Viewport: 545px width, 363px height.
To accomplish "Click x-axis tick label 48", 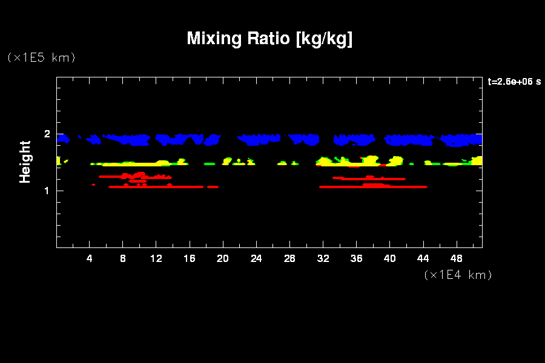I will click(x=456, y=259).
